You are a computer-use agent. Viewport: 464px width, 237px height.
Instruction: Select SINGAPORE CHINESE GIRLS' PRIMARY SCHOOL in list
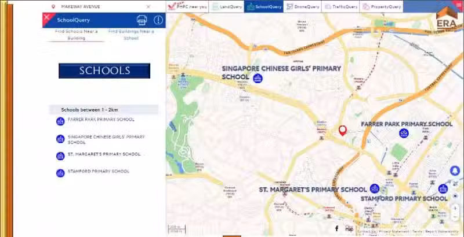click(106, 140)
